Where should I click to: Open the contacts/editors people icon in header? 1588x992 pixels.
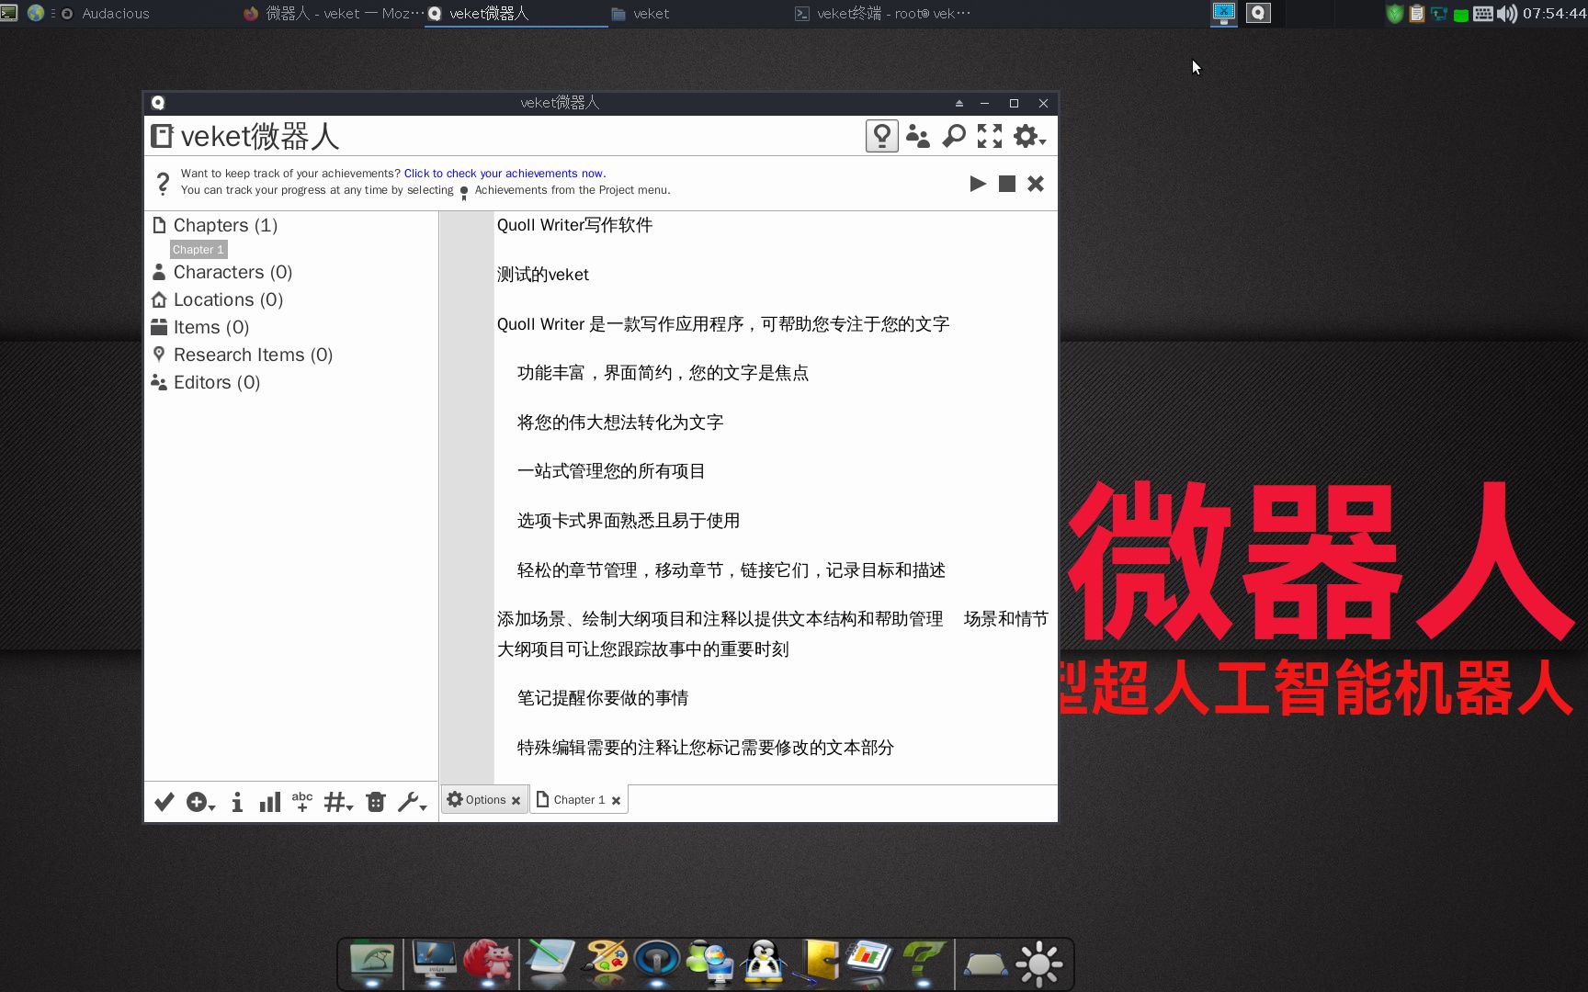click(917, 136)
